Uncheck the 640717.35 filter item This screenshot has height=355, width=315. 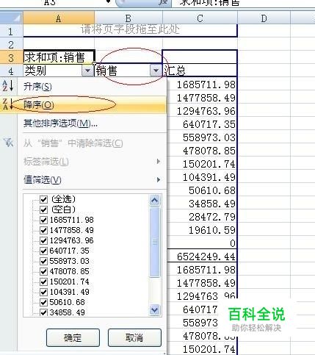pos(43,251)
